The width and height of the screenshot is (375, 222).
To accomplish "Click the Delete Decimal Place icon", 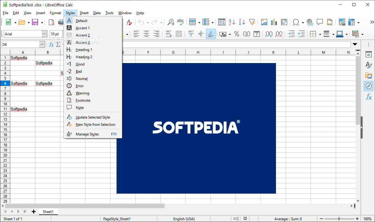I will [x=279, y=34].
